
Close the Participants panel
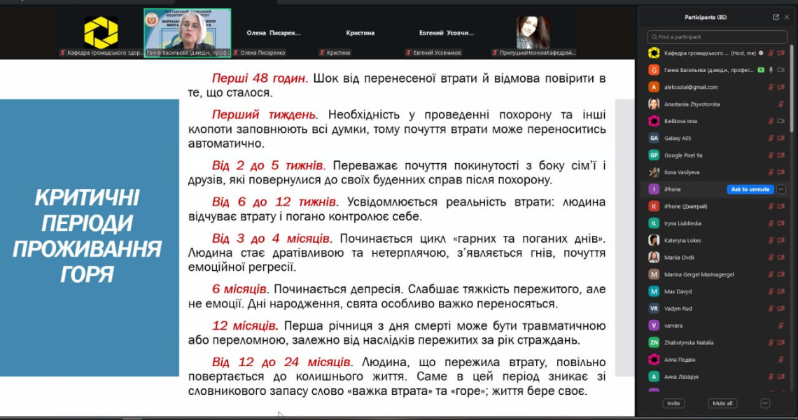787,17
